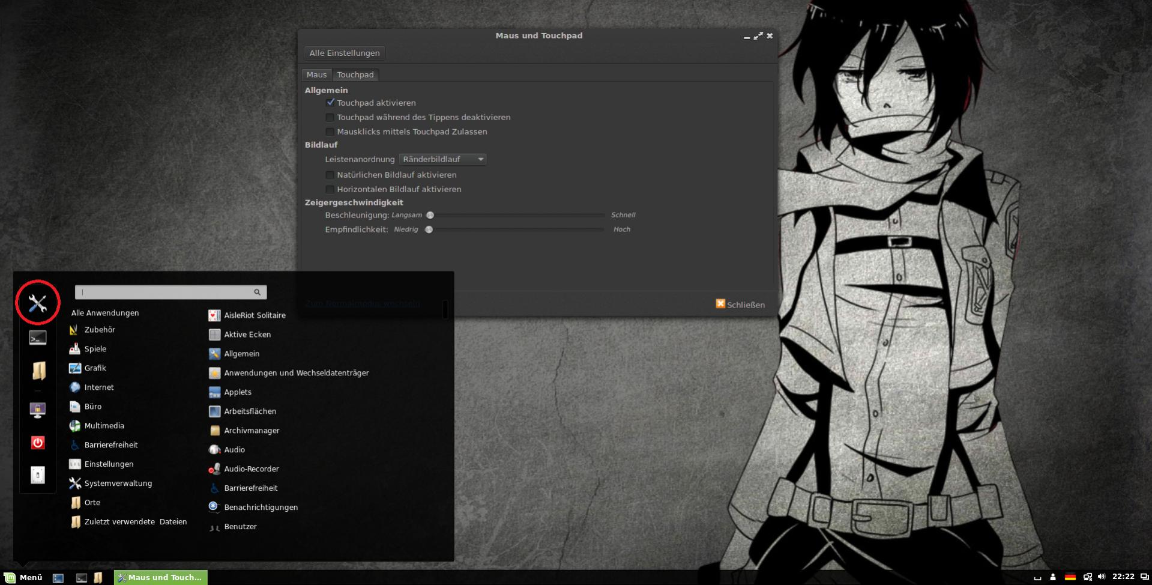This screenshot has width=1152, height=585.
Task: Open file manager from panel launcher
Action: pos(98,578)
